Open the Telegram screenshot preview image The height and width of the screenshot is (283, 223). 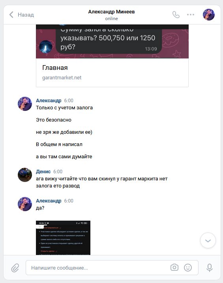pyautogui.click(x=112, y=41)
